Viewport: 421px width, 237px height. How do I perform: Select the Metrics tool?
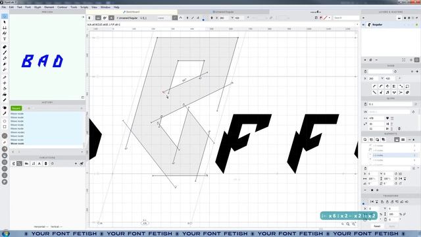point(5,28)
